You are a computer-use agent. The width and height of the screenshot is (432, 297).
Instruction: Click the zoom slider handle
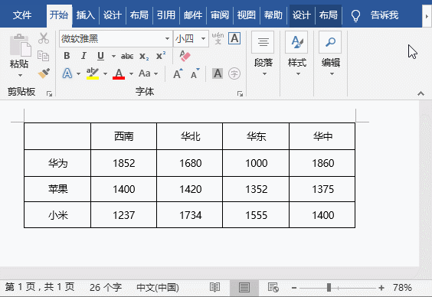coord(329,288)
